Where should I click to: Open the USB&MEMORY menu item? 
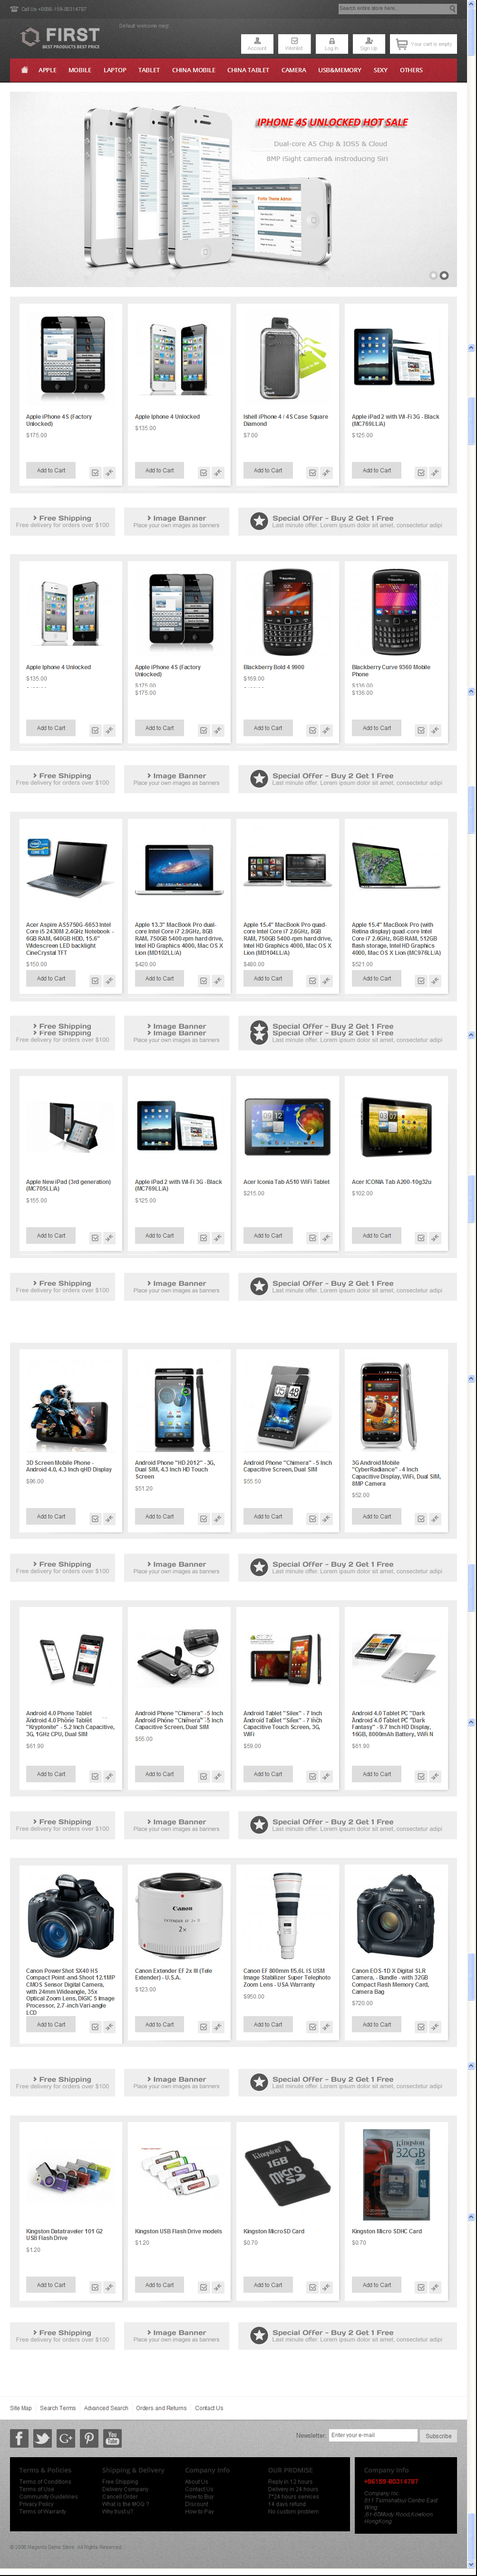pos(340,70)
